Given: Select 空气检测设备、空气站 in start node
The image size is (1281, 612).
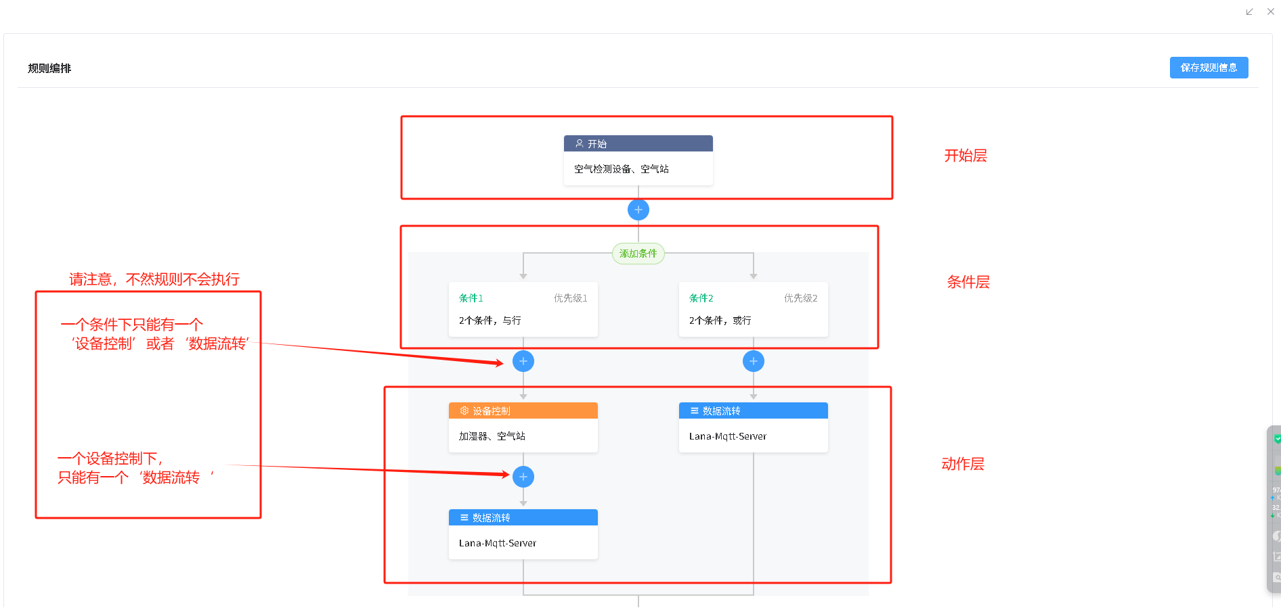Looking at the screenshot, I should (622, 169).
